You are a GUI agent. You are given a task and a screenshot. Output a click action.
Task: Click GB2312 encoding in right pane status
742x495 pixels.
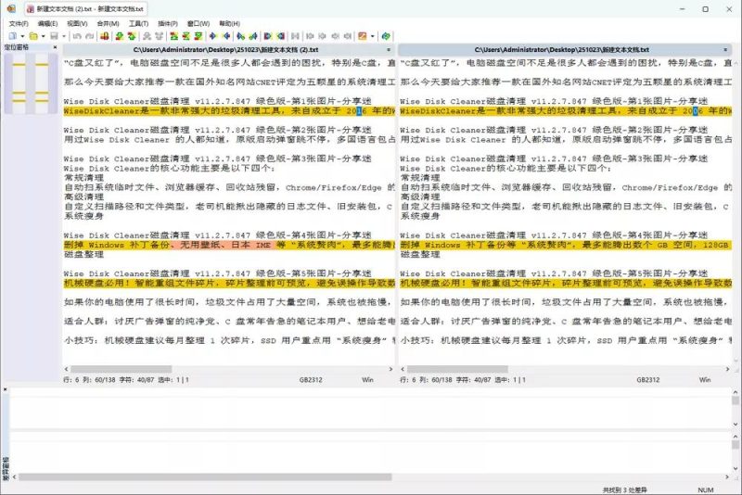(647, 380)
